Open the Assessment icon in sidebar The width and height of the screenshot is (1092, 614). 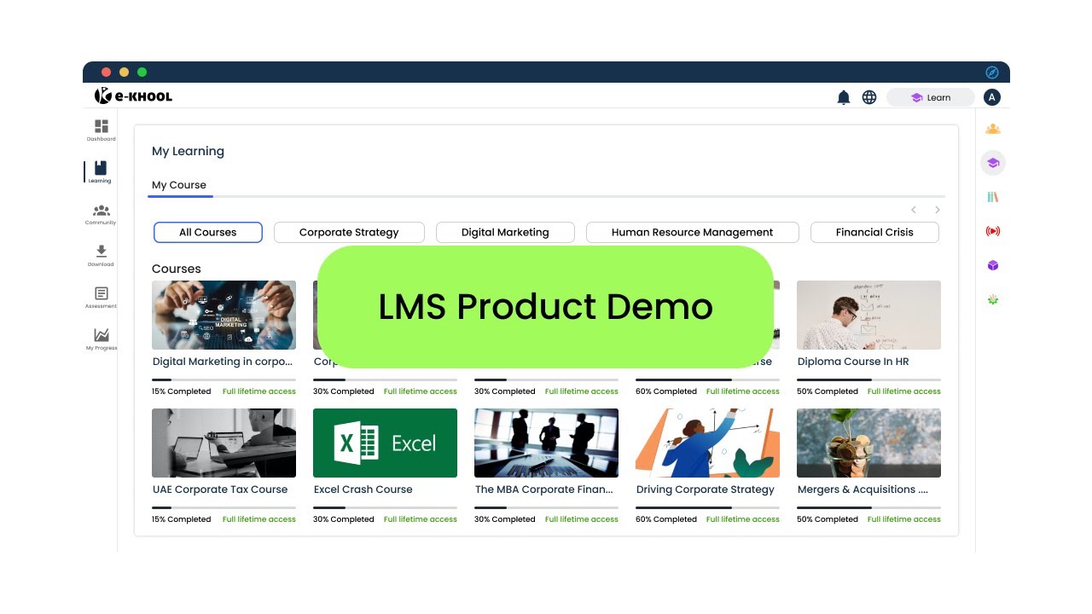[102, 293]
